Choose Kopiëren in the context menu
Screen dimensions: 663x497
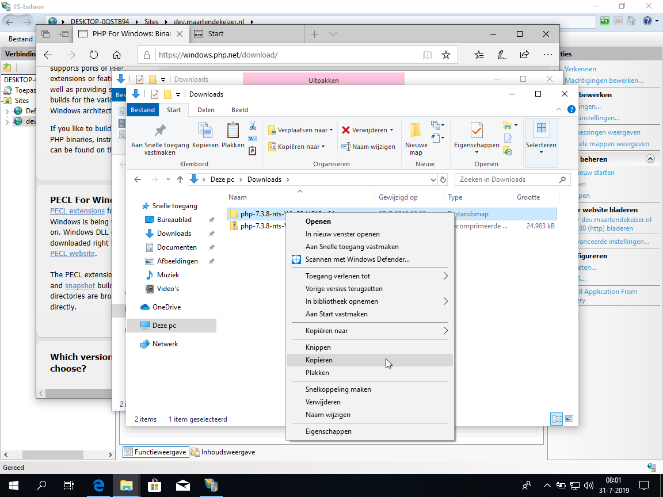(x=370, y=360)
